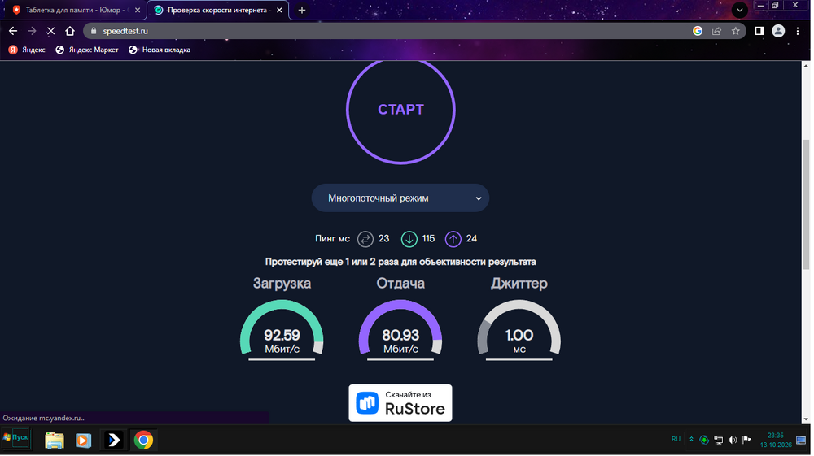814x456 pixels.
Task: Open the Action Center flag icon
Action: click(x=746, y=440)
